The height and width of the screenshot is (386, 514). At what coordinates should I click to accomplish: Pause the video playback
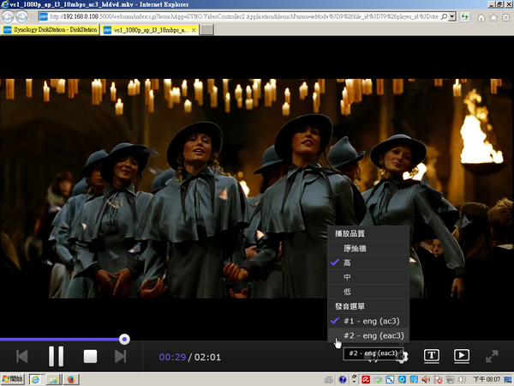click(x=56, y=356)
